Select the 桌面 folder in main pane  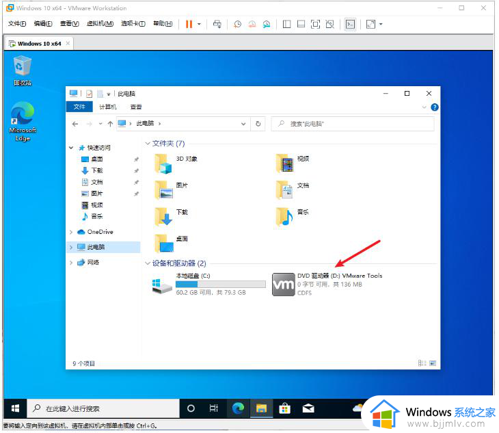(x=171, y=244)
